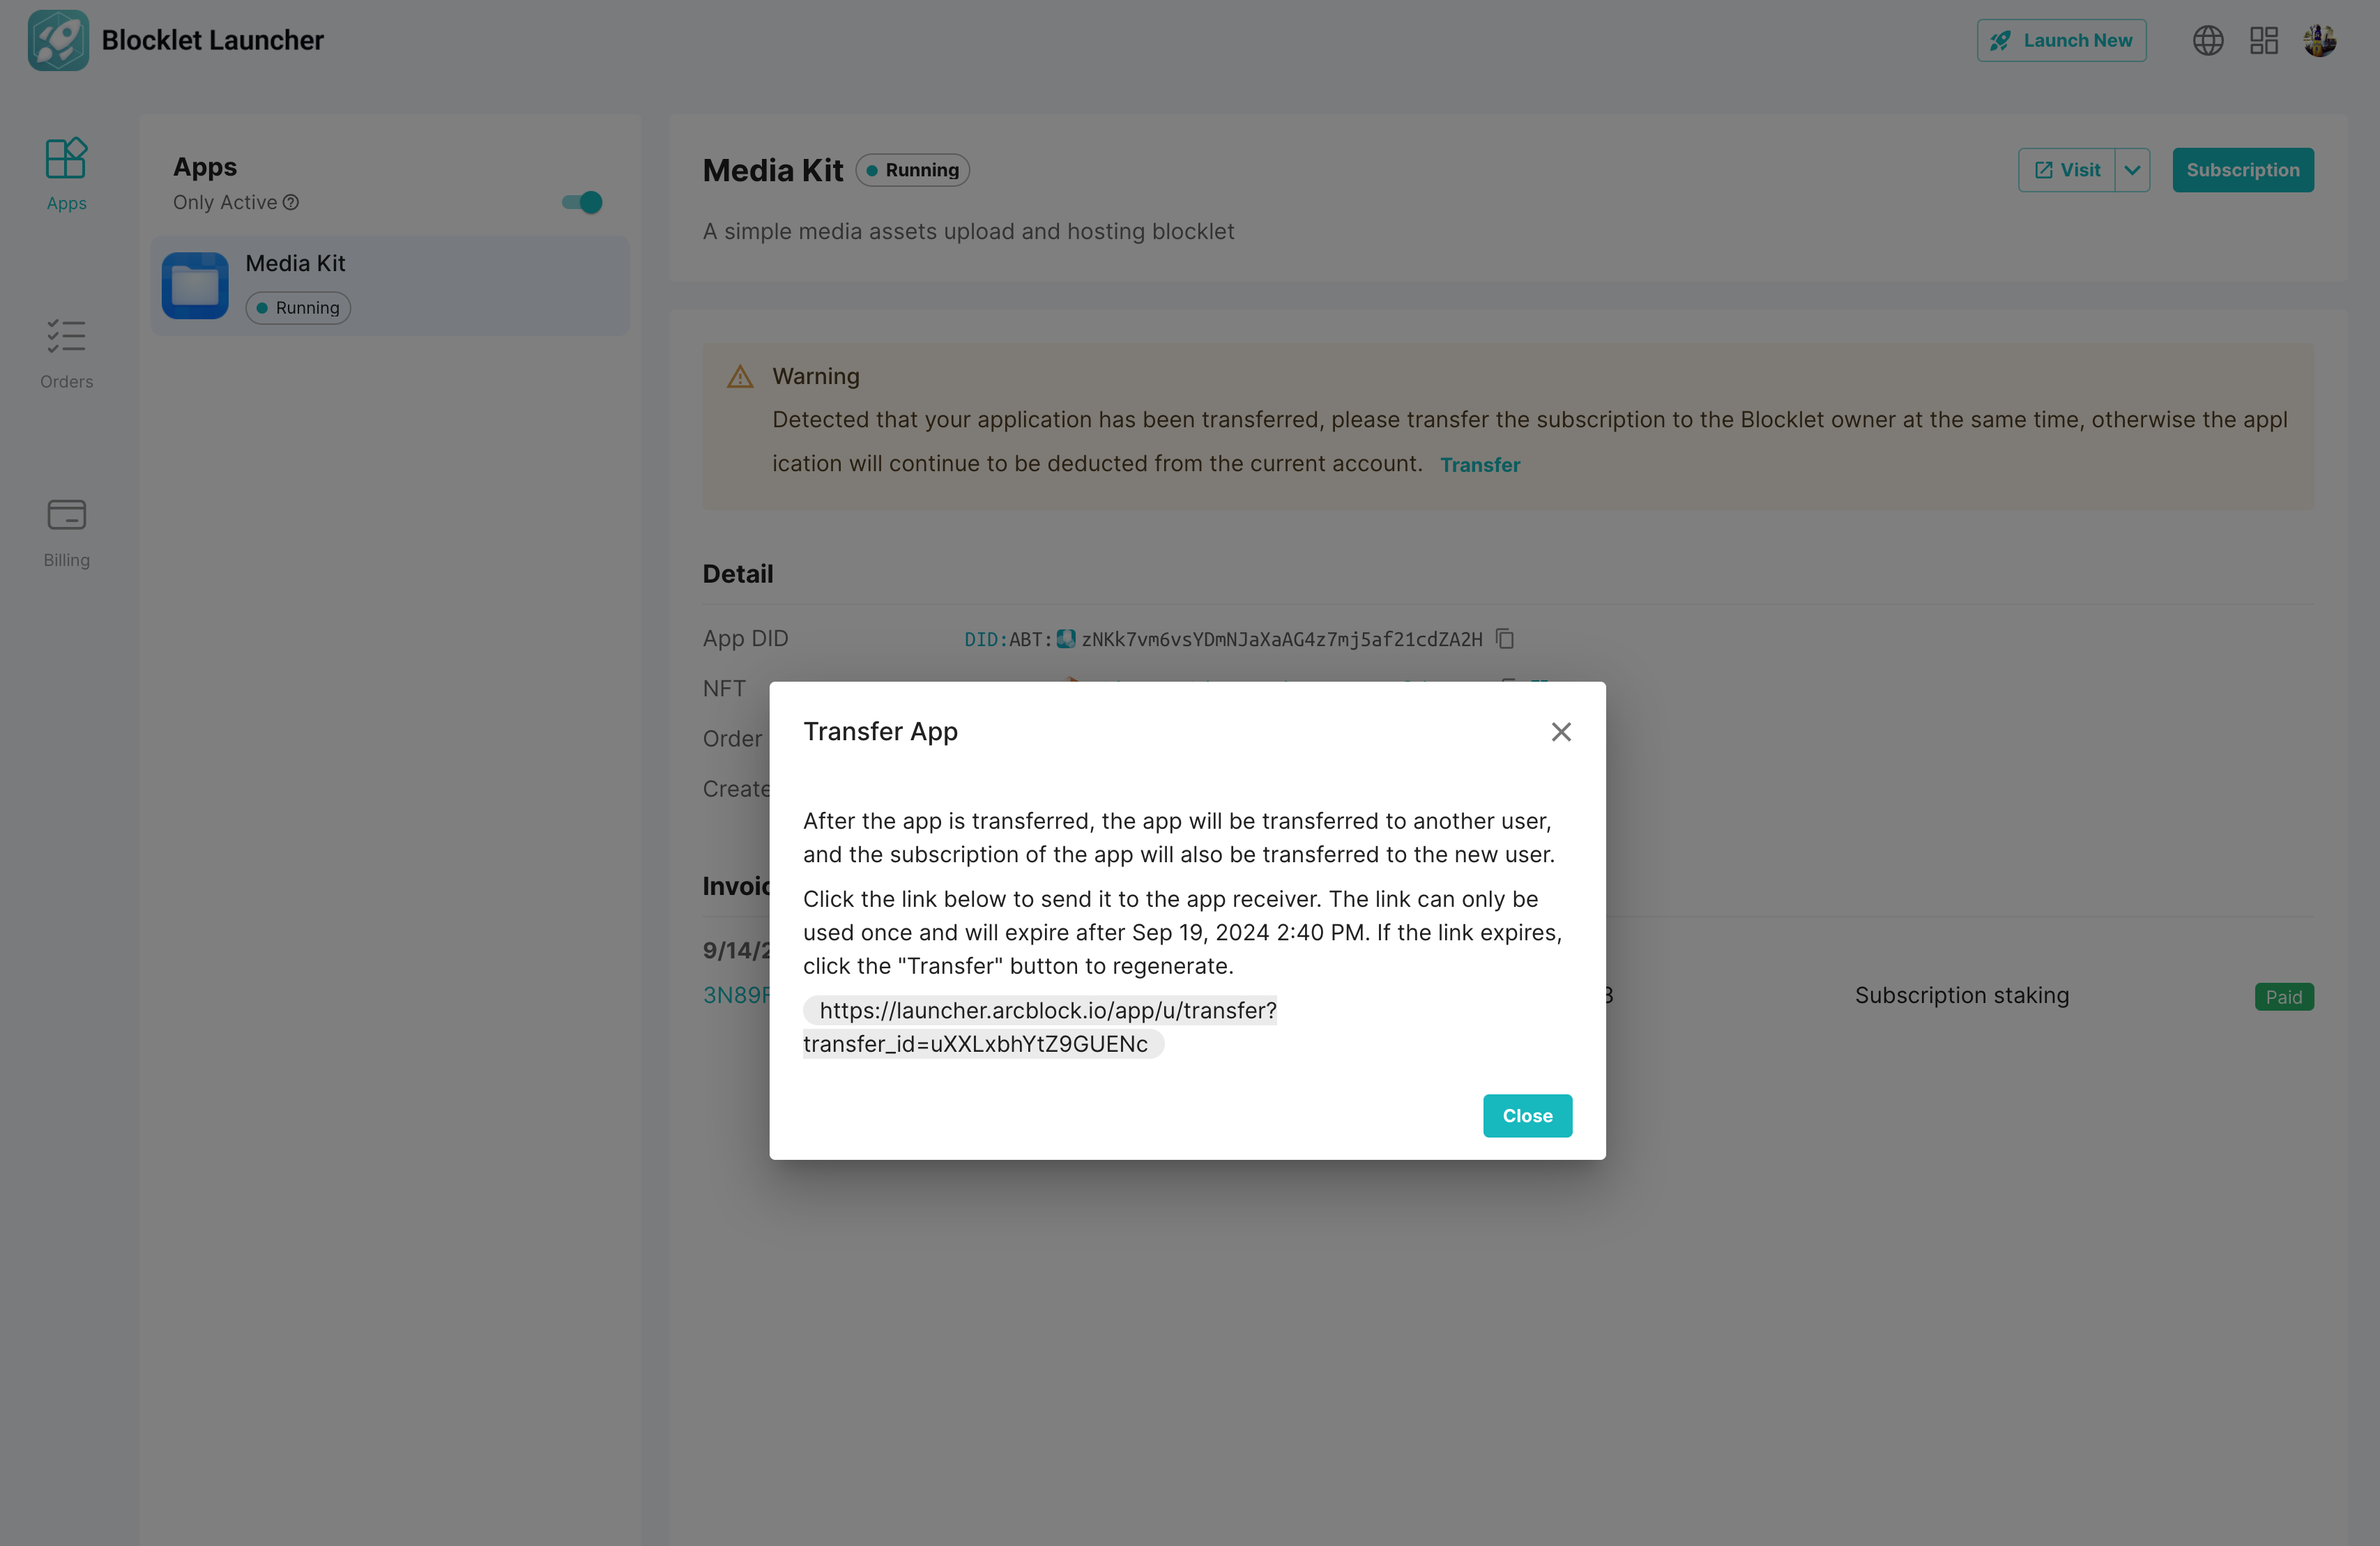
Task: Click the Launch New button
Action: [x=2061, y=40]
